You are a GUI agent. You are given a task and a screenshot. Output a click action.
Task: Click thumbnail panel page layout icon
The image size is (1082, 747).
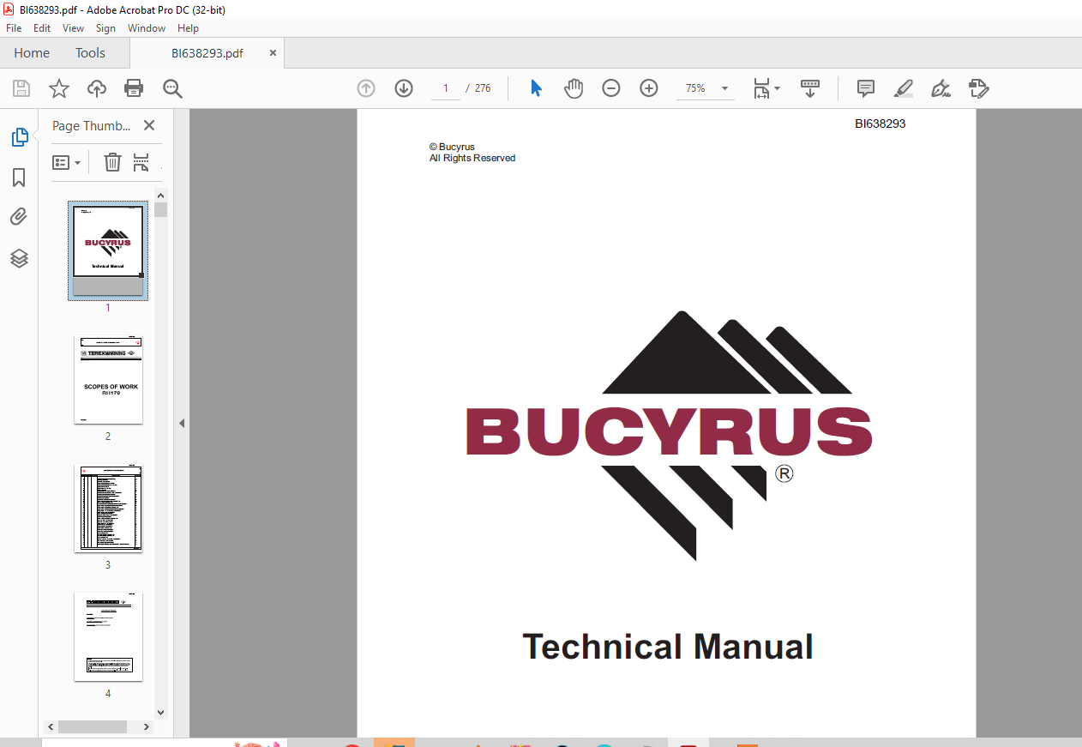click(141, 162)
